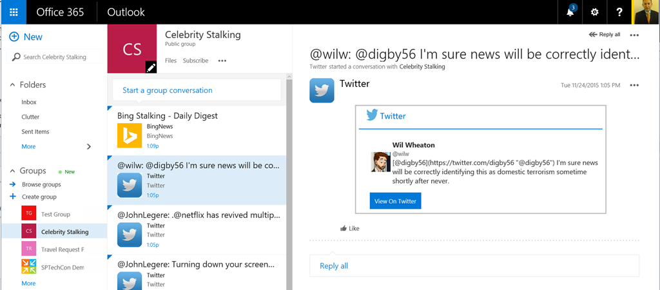
Task: Click the TG red group icon
Action: [28, 213]
